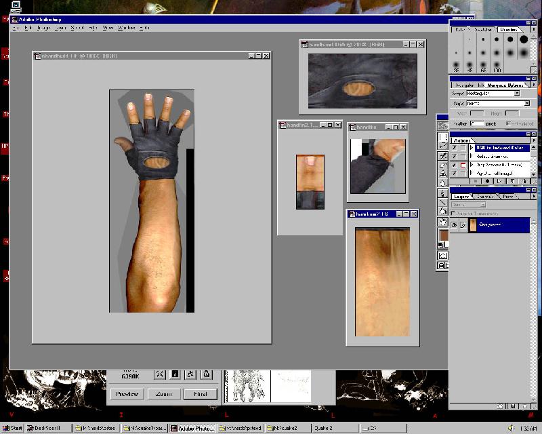The image size is (542, 434).
Task: Toggle checkmark for RGB to Indexed Color action
Action: click(x=455, y=147)
